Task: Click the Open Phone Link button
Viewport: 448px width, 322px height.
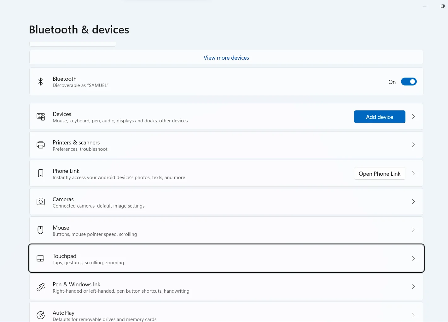Action: point(380,173)
